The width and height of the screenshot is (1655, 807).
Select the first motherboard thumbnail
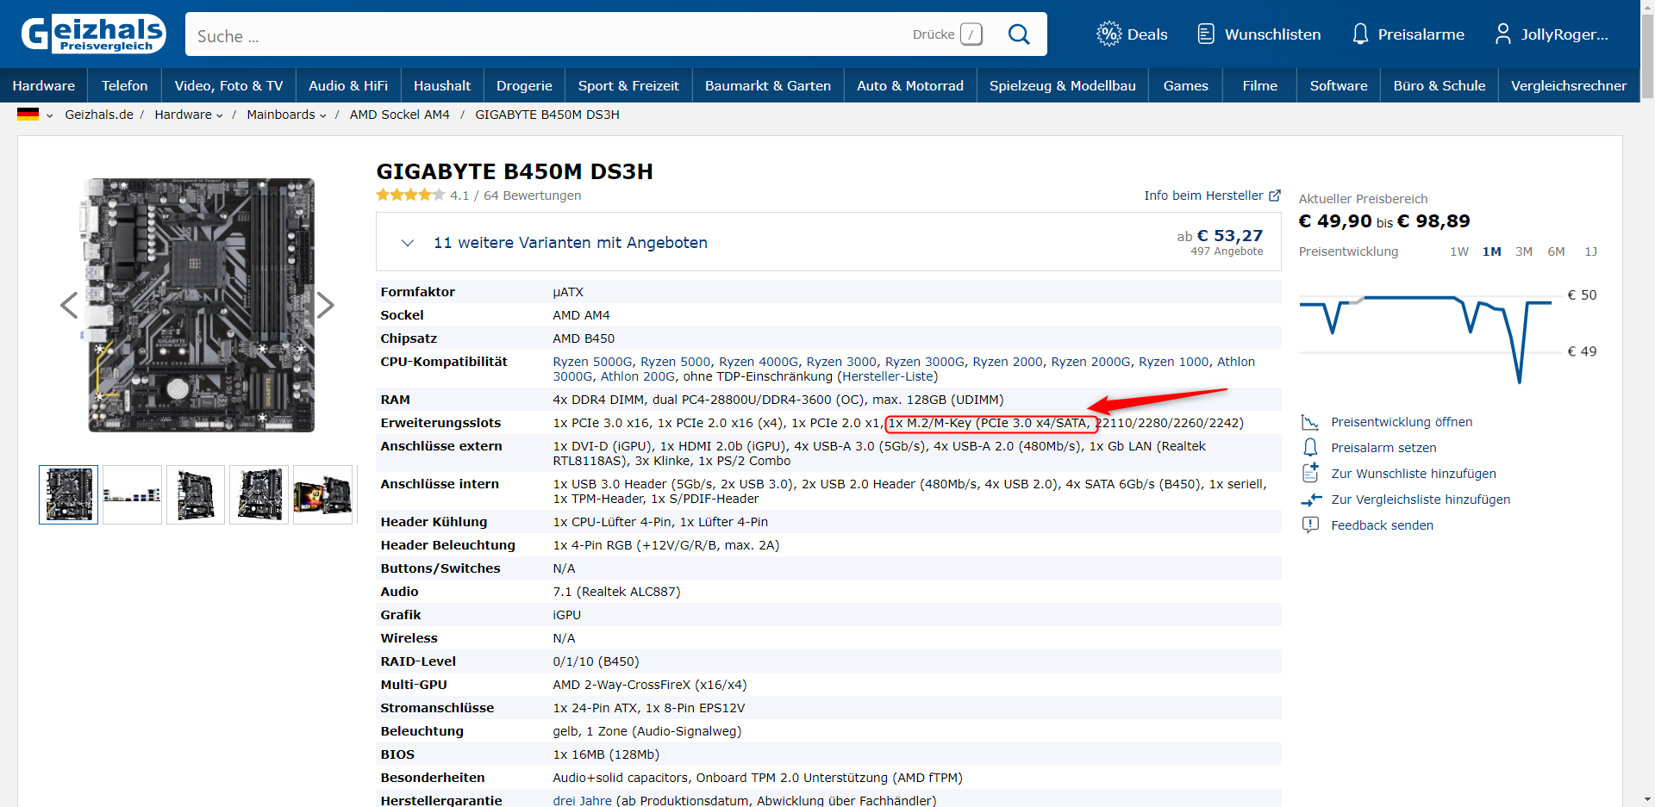[69, 494]
